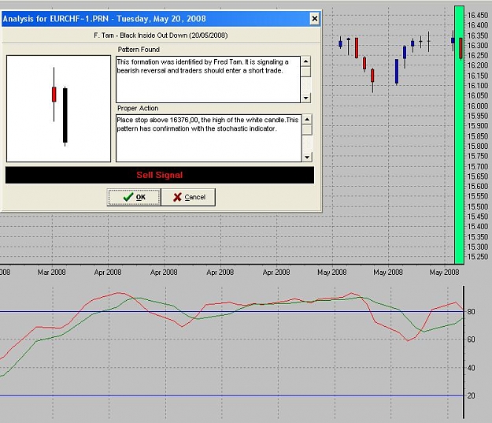Click the red Sell Signal banner

tap(160, 175)
